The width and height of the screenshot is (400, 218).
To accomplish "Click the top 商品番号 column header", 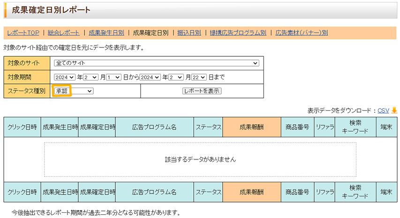I will click(297, 127).
